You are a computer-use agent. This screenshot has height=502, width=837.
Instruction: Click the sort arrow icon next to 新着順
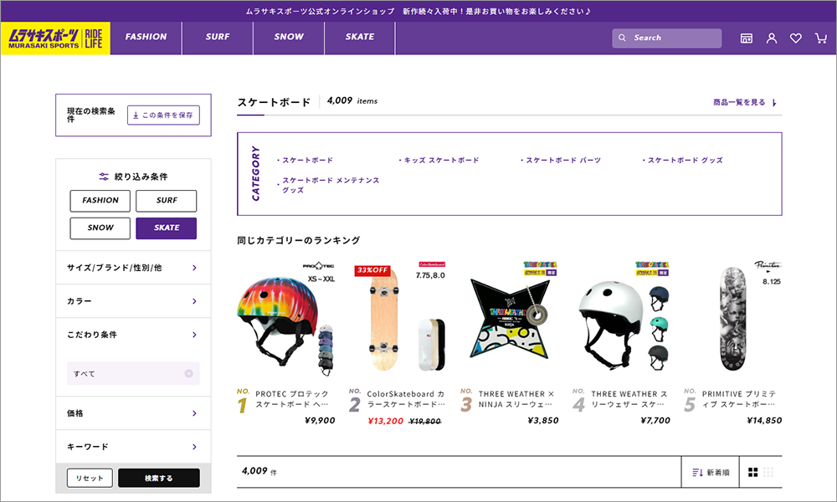[697, 471]
